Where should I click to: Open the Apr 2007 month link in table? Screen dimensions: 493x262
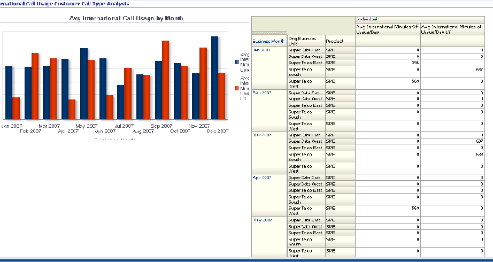[x=262, y=178]
